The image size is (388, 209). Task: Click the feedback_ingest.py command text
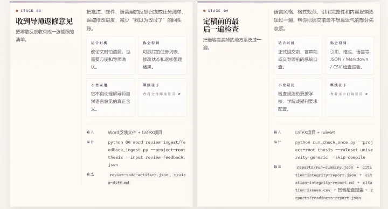coord(147,154)
